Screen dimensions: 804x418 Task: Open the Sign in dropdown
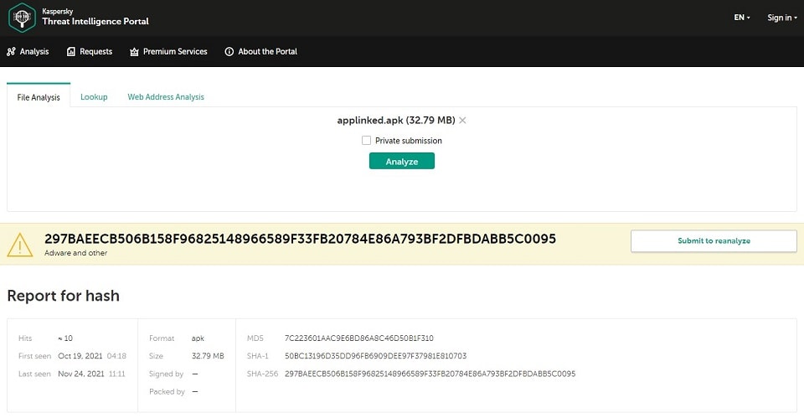pyautogui.click(x=782, y=18)
